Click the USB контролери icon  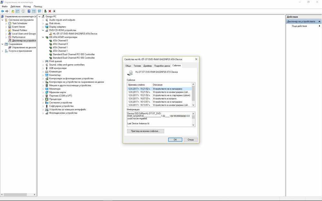click(x=47, y=68)
